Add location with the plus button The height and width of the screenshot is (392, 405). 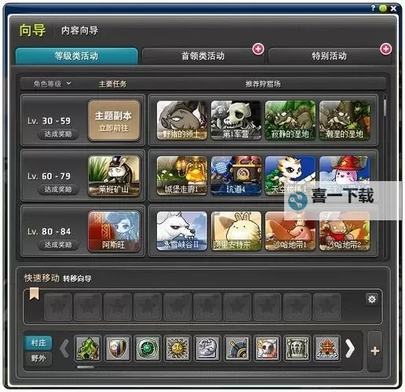click(x=374, y=350)
